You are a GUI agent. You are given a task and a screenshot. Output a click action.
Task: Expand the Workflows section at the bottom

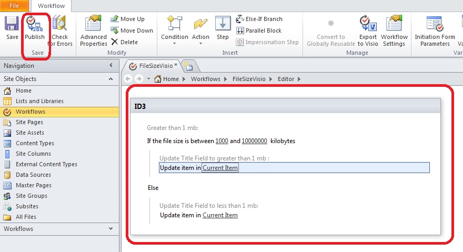[110, 229]
